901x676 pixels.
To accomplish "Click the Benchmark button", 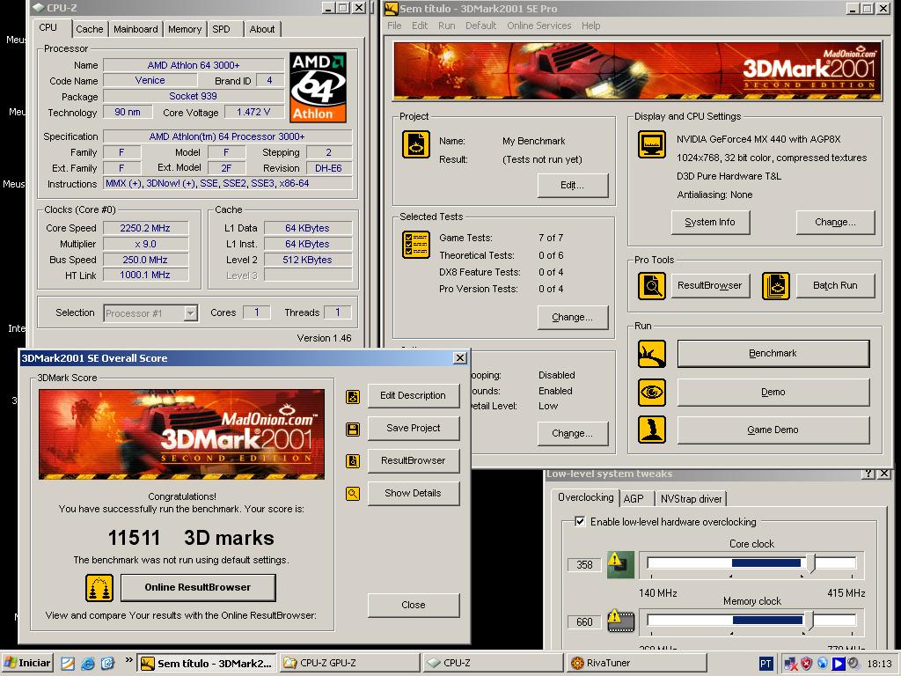I will (x=773, y=354).
